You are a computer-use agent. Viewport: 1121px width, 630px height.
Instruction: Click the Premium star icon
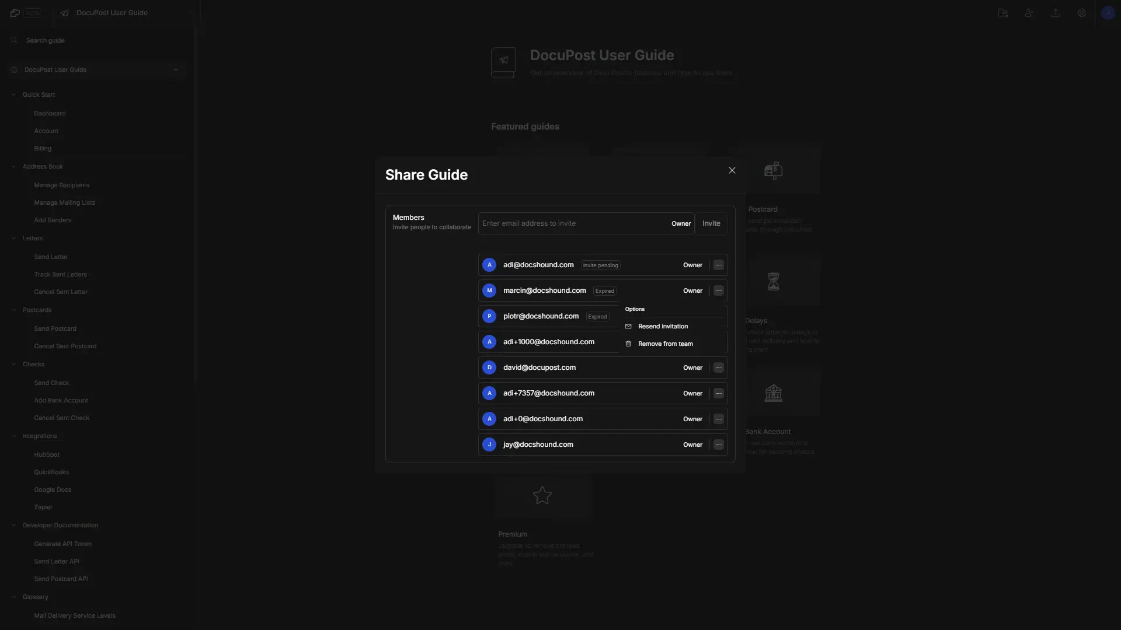pyautogui.click(x=542, y=495)
